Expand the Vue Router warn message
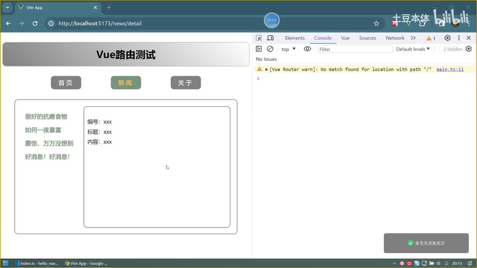The image size is (477, 268). click(x=266, y=70)
